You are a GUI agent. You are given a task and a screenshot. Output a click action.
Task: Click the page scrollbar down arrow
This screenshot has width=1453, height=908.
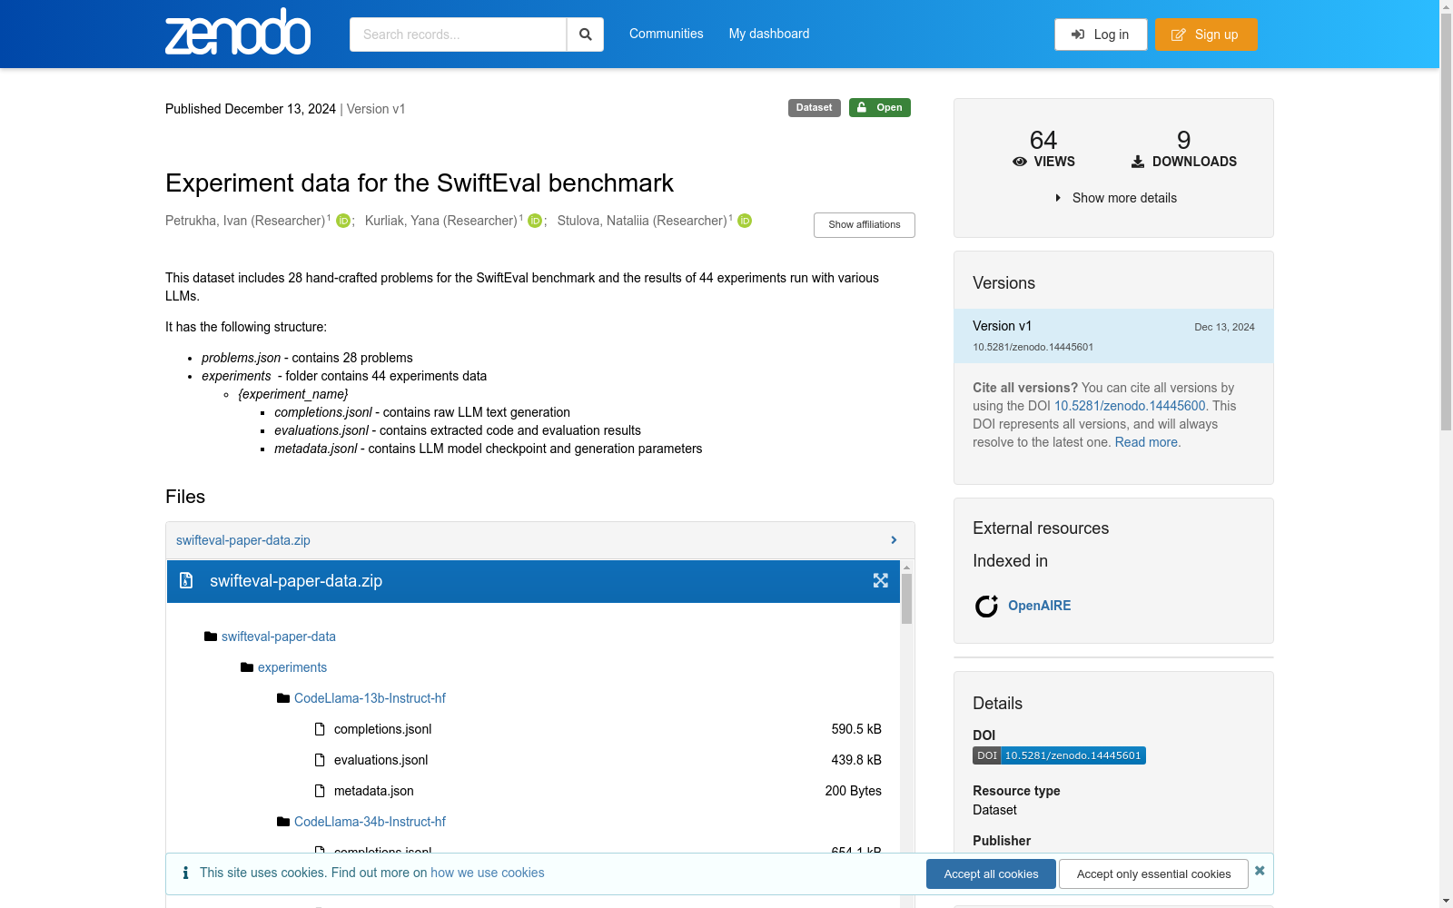1446,901
